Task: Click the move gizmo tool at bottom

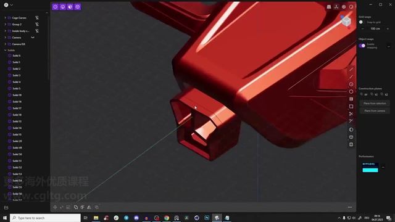Action: point(55,207)
